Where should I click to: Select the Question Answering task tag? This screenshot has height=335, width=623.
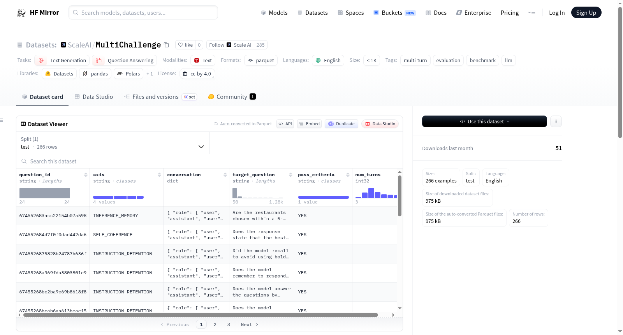(125, 61)
